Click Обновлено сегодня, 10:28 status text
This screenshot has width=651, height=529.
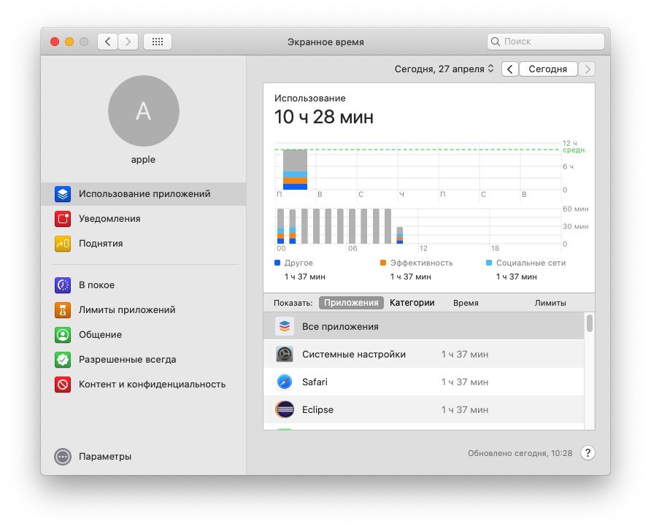click(520, 453)
